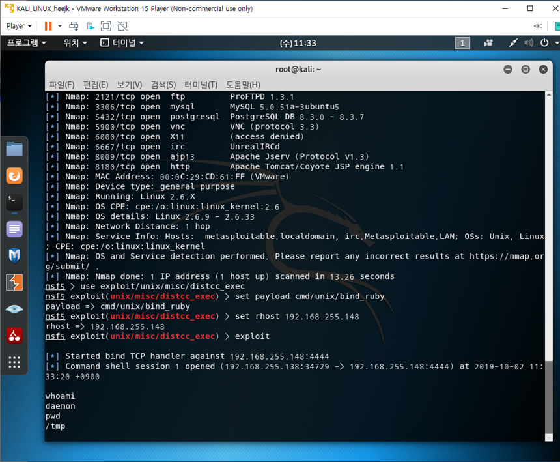Click 'Started bind TCP handler' line

(187, 356)
